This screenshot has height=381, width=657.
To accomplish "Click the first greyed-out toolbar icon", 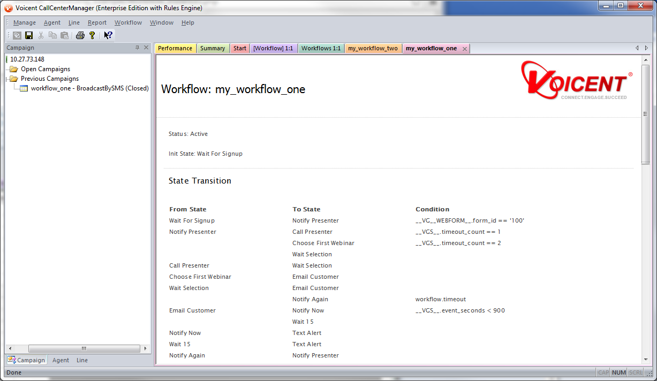I will click(x=17, y=35).
